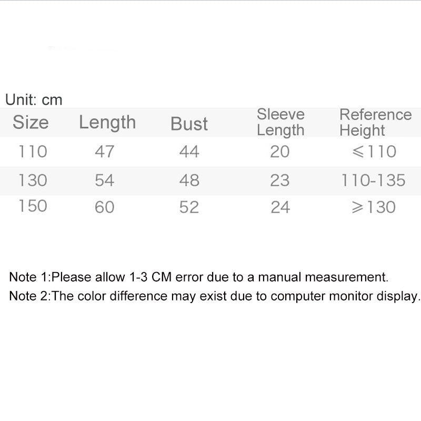Select the Note 1 measurement error text

point(198,277)
